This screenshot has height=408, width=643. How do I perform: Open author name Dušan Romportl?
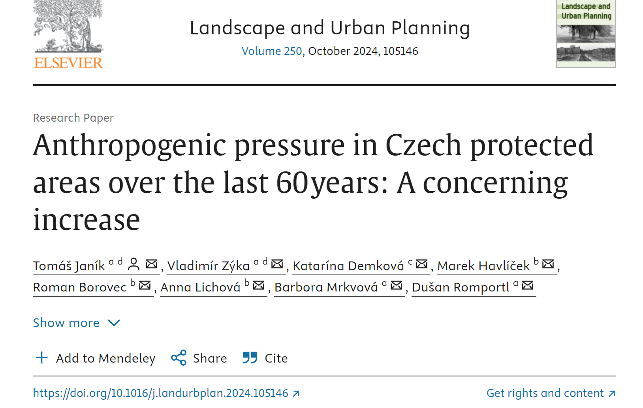point(461,287)
